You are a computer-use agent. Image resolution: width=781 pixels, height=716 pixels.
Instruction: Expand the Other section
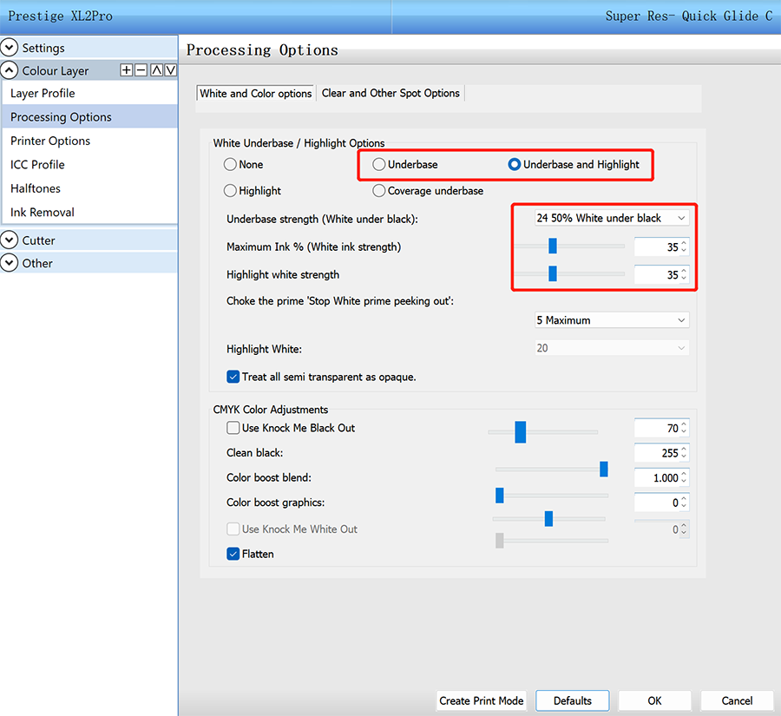click(10, 263)
